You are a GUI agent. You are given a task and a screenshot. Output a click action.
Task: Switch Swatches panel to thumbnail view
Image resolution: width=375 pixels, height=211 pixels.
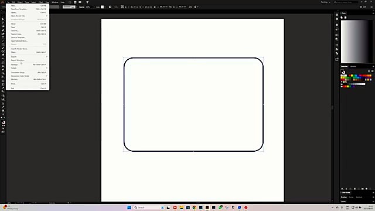click(372, 71)
